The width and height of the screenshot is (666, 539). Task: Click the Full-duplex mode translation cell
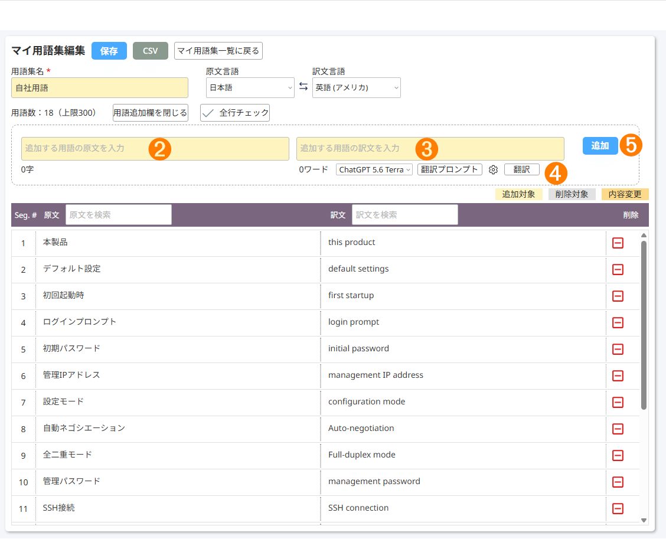click(x=463, y=455)
